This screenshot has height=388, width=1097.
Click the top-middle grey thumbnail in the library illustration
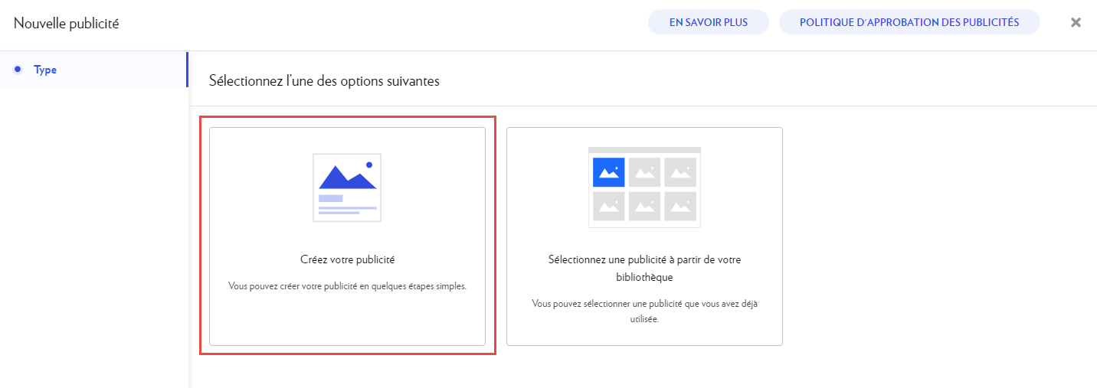(644, 172)
